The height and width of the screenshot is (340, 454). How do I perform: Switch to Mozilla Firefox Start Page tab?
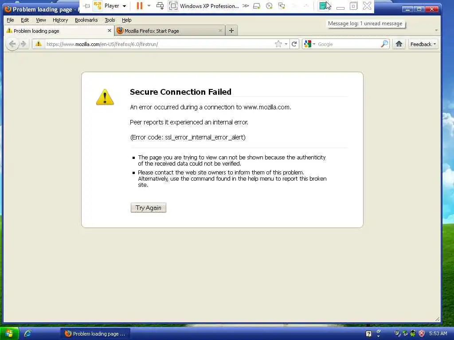170,31
